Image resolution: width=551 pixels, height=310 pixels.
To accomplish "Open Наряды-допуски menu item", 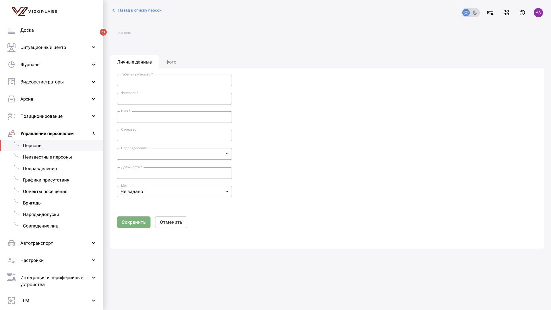I will point(41,214).
